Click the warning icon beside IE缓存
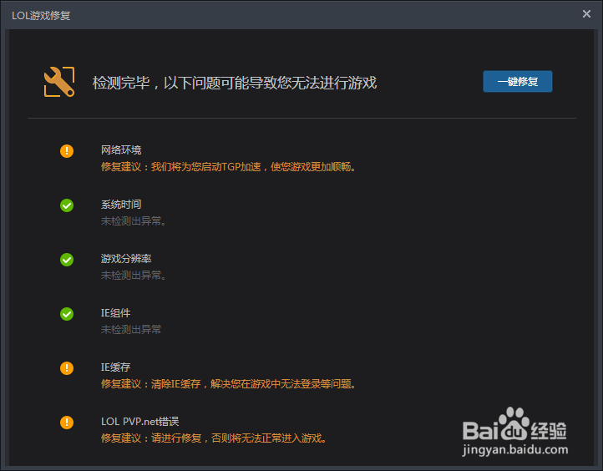Screen dimensions: 603x471 click(67, 368)
